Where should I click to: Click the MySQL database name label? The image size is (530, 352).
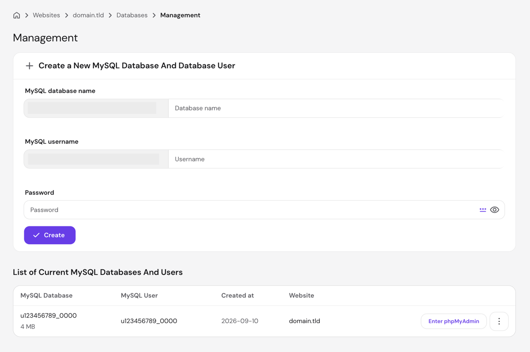click(x=60, y=91)
